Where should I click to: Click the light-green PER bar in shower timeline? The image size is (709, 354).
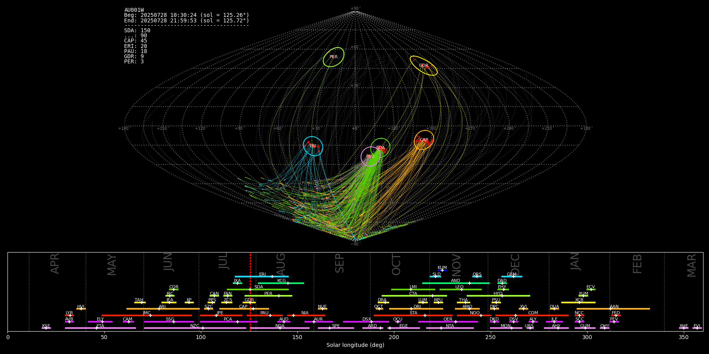pos(268,296)
